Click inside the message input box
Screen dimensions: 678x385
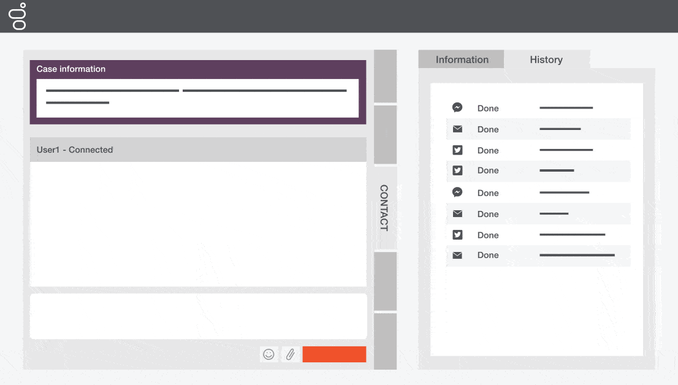point(198,316)
